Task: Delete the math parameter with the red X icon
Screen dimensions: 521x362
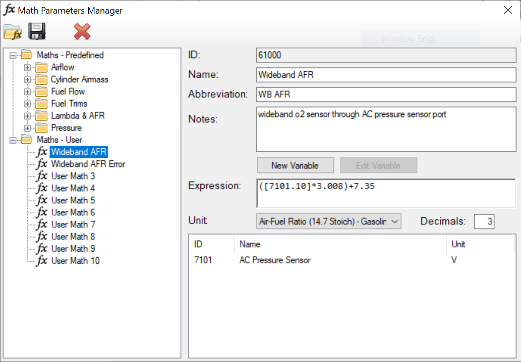Action: pyautogui.click(x=82, y=32)
